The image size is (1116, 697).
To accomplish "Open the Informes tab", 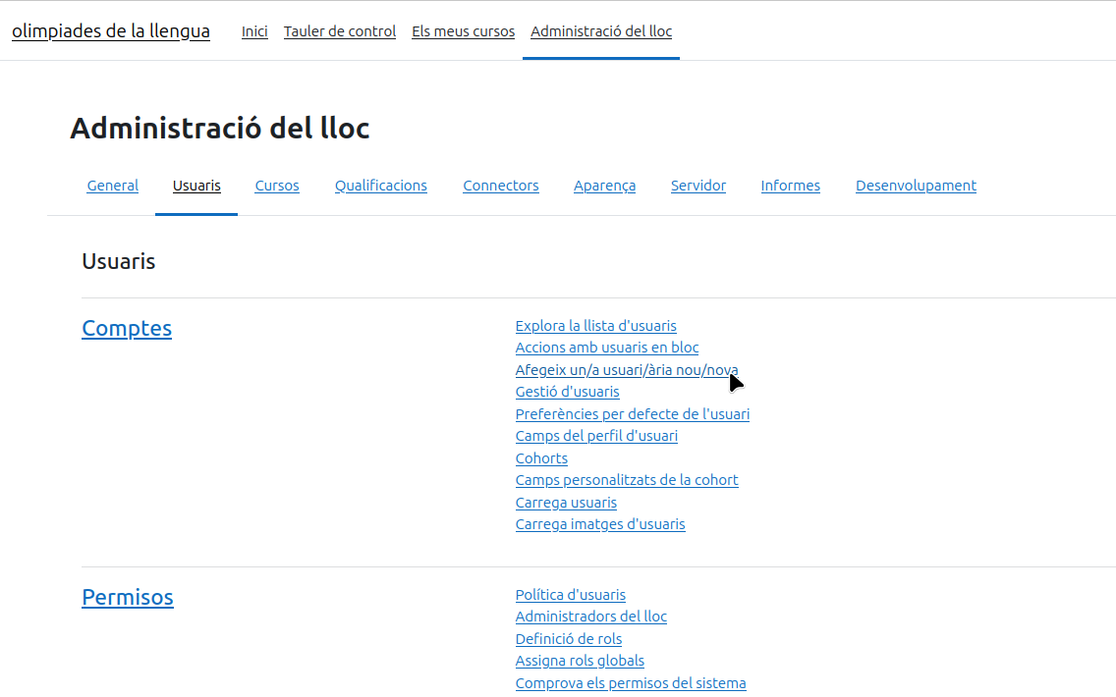I will pyautogui.click(x=790, y=186).
